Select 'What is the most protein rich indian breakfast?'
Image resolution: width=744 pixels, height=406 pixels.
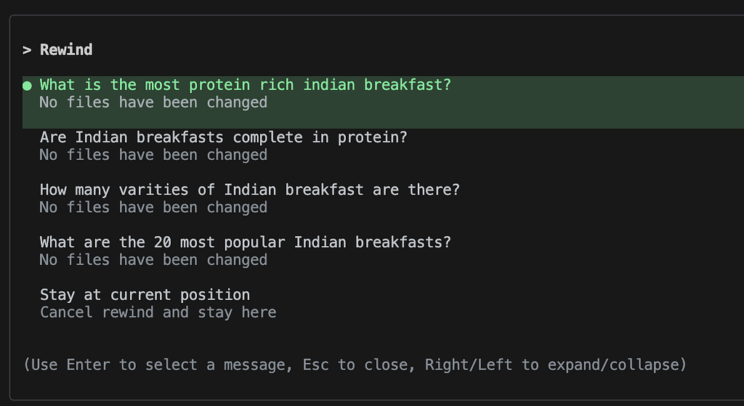[246, 85]
